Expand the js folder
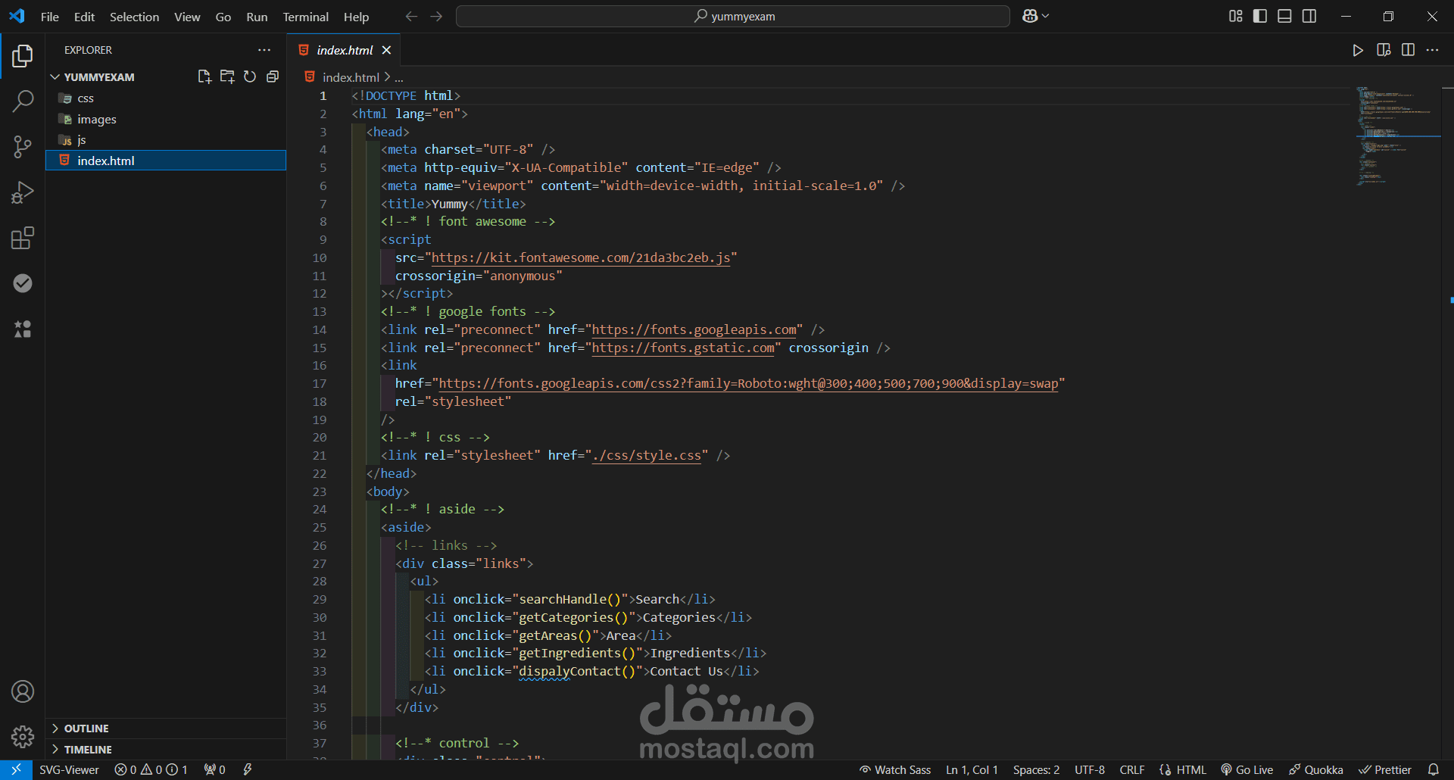The width and height of the screenshot is (1454, 780). pos(82,140)
